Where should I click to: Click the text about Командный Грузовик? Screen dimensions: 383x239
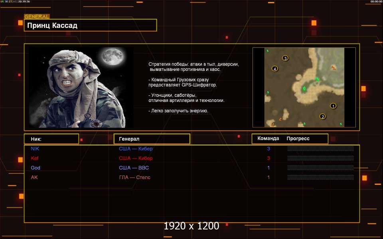pos(183,82)
